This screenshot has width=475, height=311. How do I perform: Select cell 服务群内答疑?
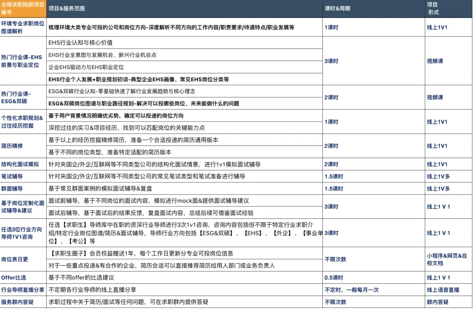point(23,302)
